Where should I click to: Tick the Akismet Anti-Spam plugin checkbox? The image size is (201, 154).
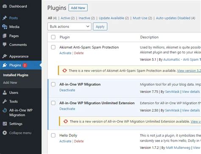click(53, 47)
